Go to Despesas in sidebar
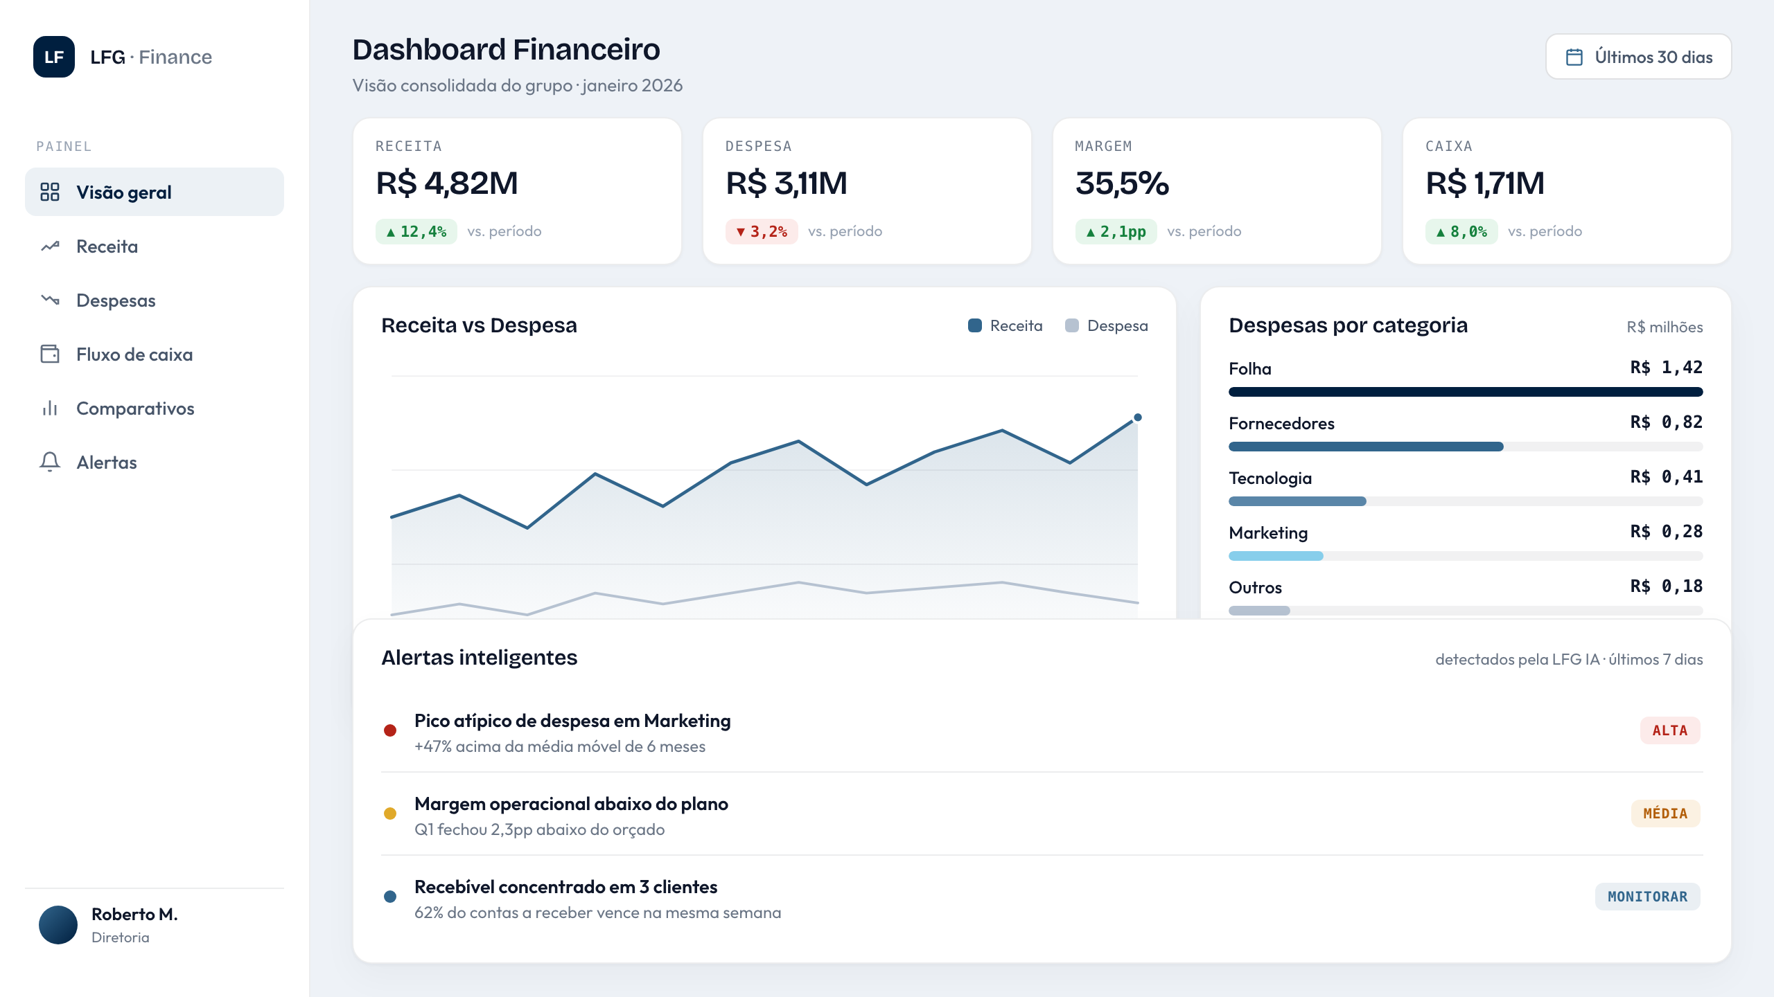 [x=155, y=300]
